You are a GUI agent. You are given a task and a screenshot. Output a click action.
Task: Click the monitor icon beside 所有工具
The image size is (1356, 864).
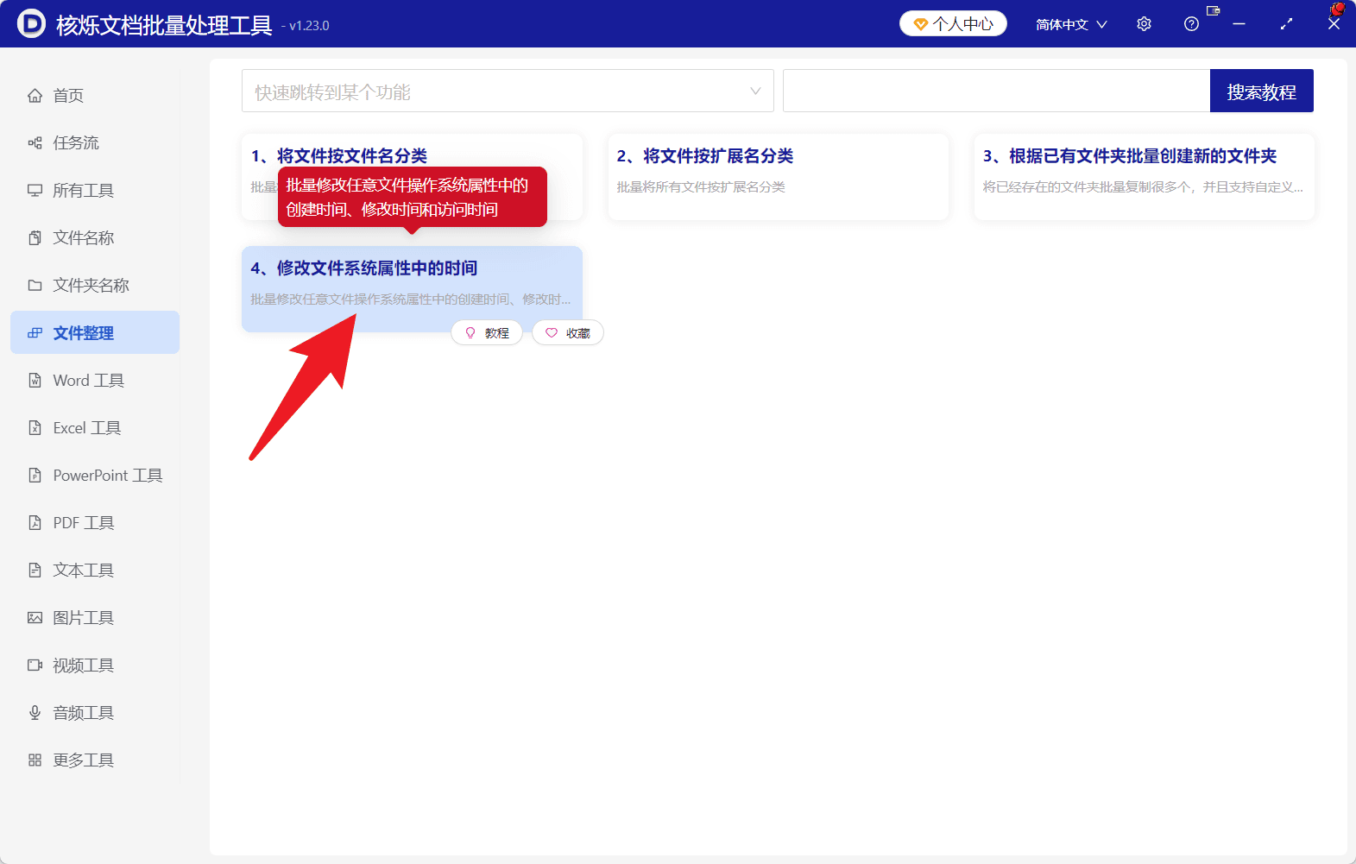click(35, 190)
